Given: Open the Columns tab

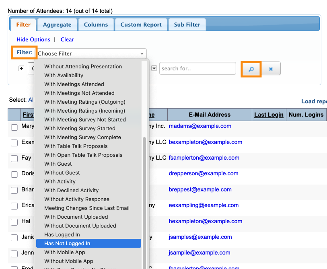Looking at the screenshot, I should (96, 25).
